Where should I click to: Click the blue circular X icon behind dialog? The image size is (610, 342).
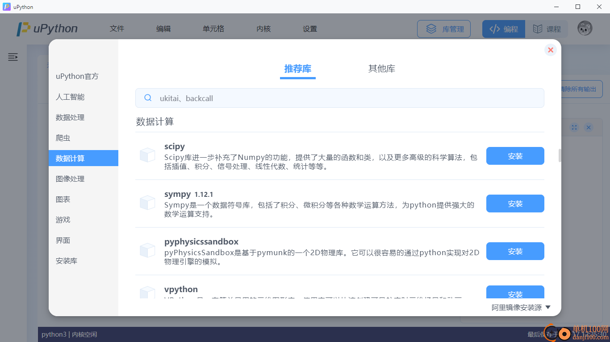(x=589, y=127)
